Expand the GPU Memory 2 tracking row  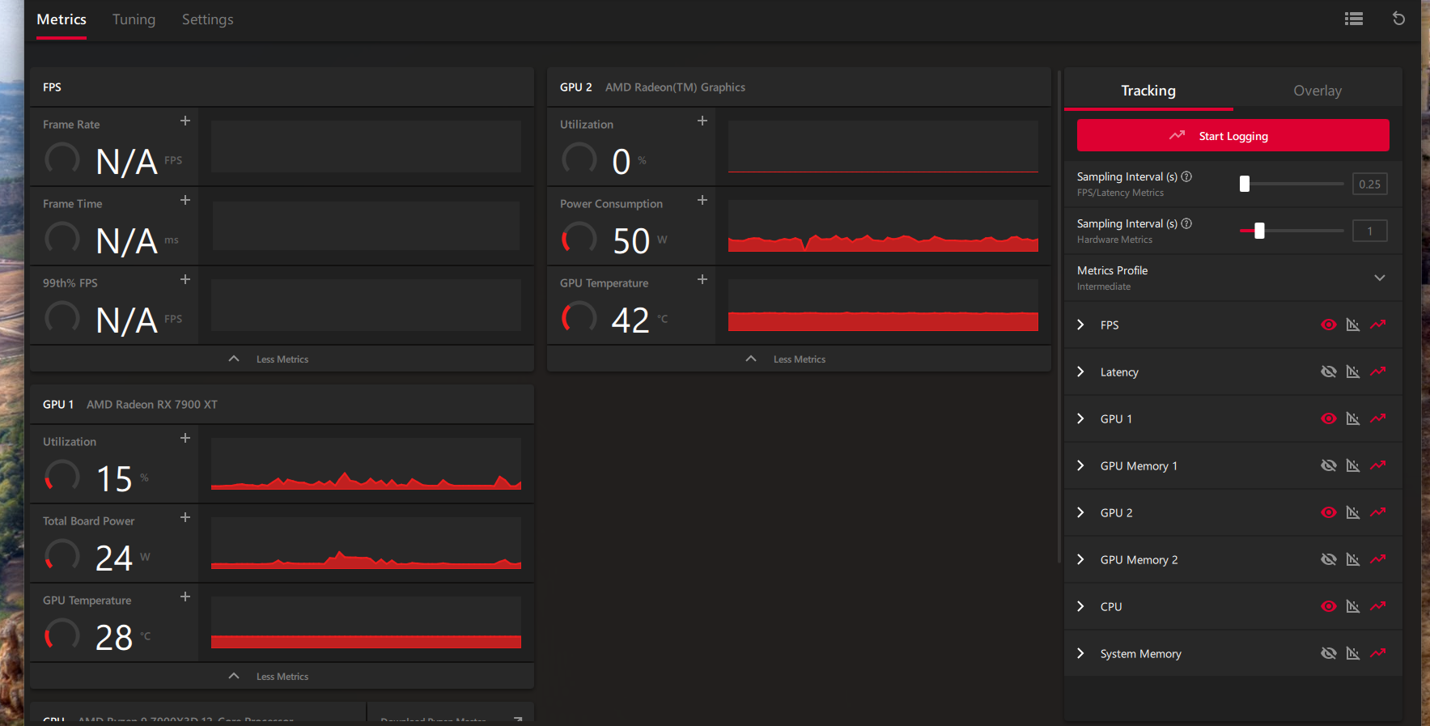click(1080, 559)
